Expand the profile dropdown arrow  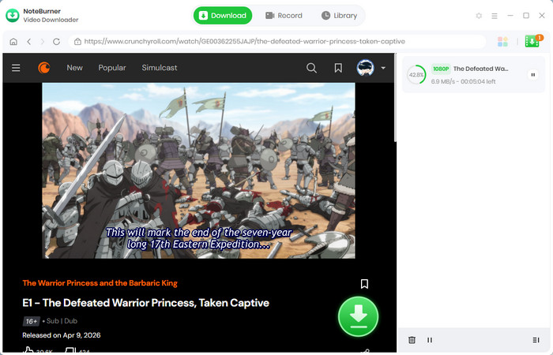tap(383, 68)
